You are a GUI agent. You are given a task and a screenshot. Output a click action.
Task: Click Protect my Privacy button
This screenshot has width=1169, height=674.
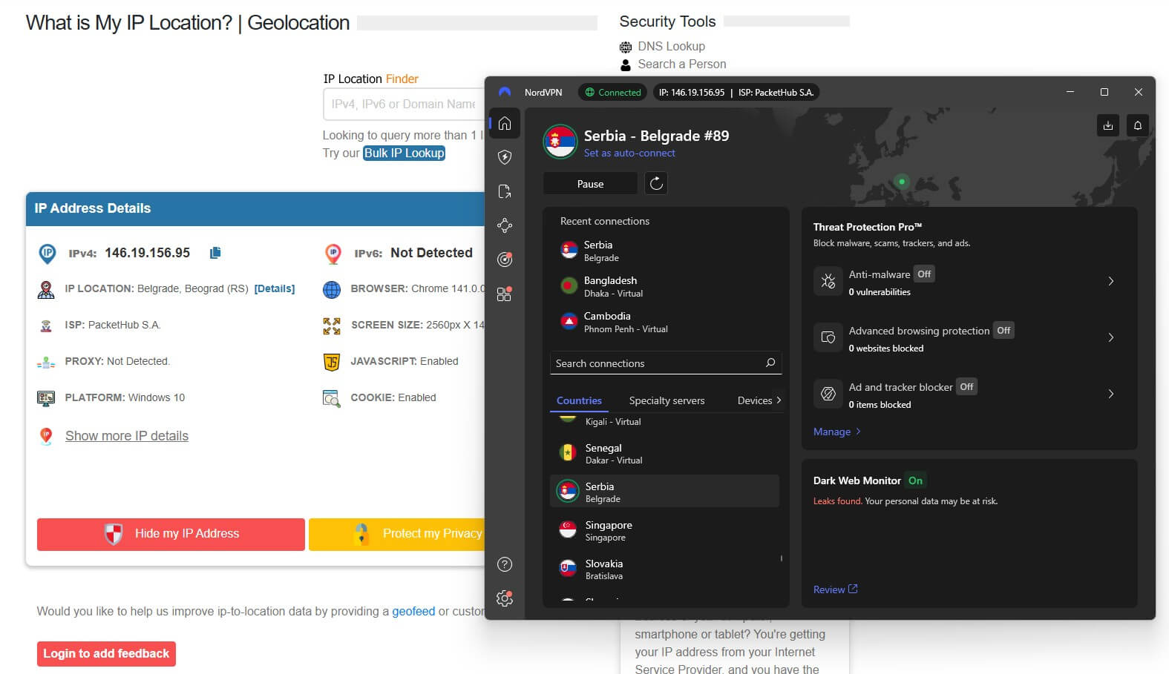(x=397, y=534)
